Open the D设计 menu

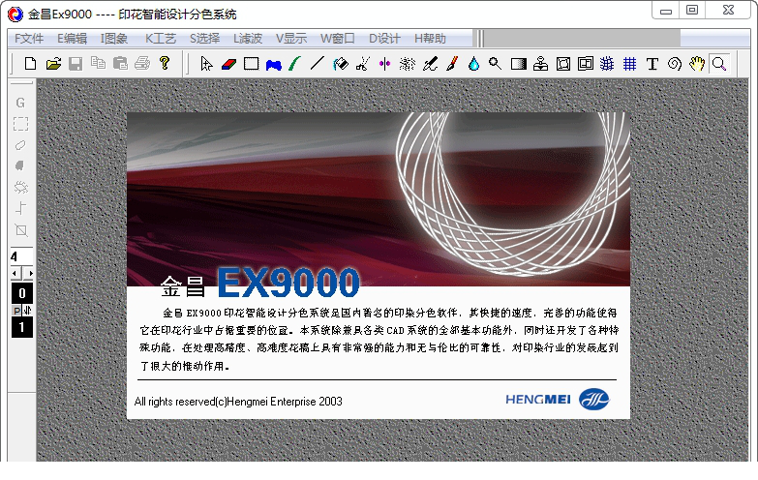pos(384,38)
